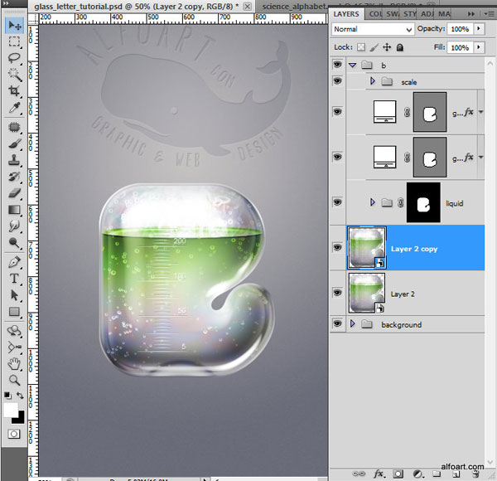Click the lock all padlock icon
The height and width of the screenshot is (481, 497).
pos(400,47)
